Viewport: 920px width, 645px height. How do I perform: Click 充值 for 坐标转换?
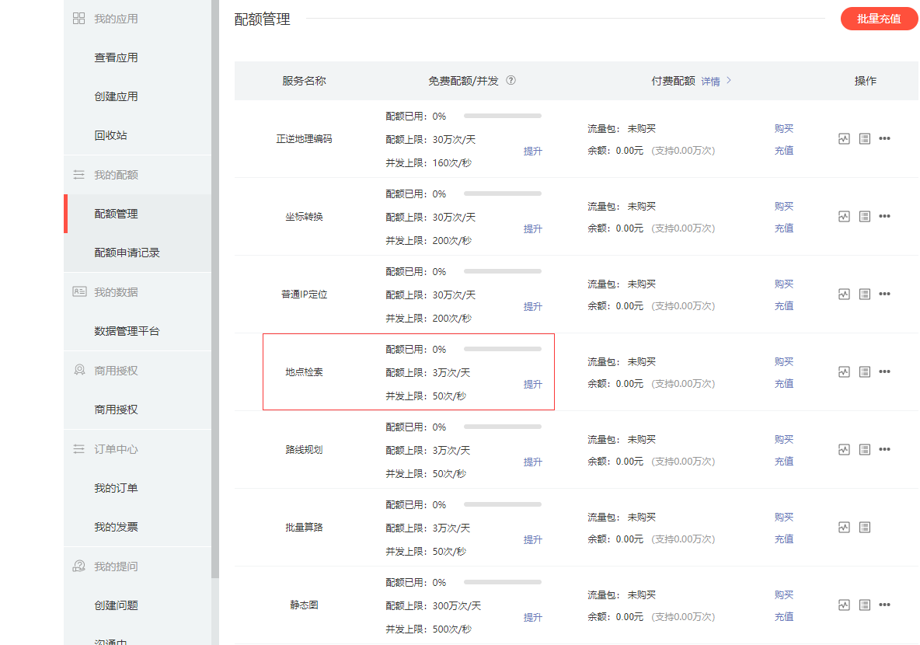[x=784, y=228]
